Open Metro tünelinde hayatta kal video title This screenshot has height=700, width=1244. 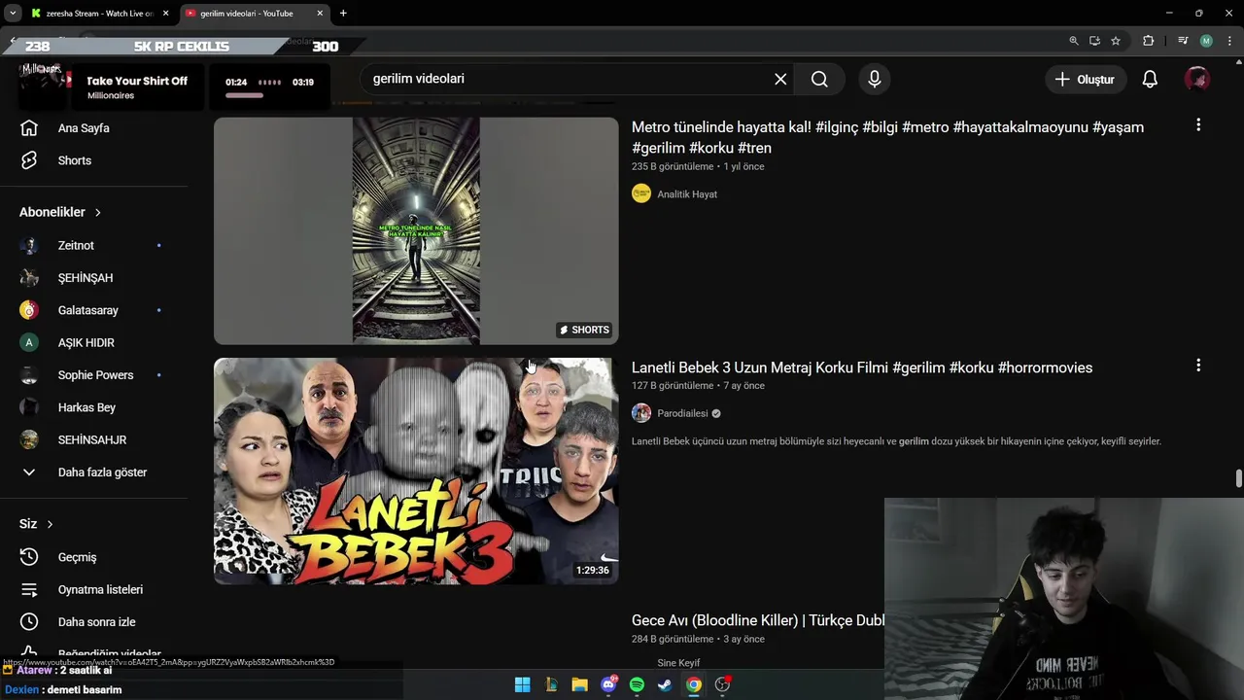(x=887, y=137)
